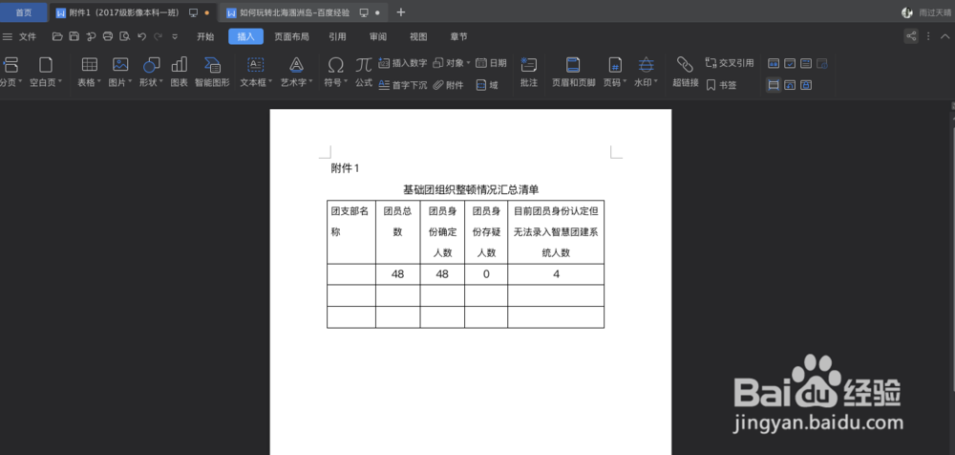Image resolution: width=955 pixels, height=455 pixels.
Task: Click 插入数字 button
Action: (403, 63)
